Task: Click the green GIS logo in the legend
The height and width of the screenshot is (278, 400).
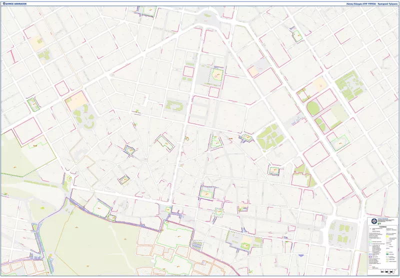Action: pos(379,223)
